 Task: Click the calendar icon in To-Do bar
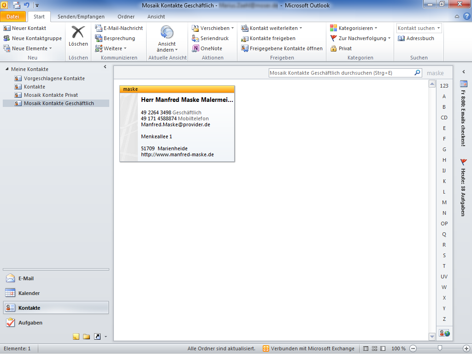(x=464, y=84)
